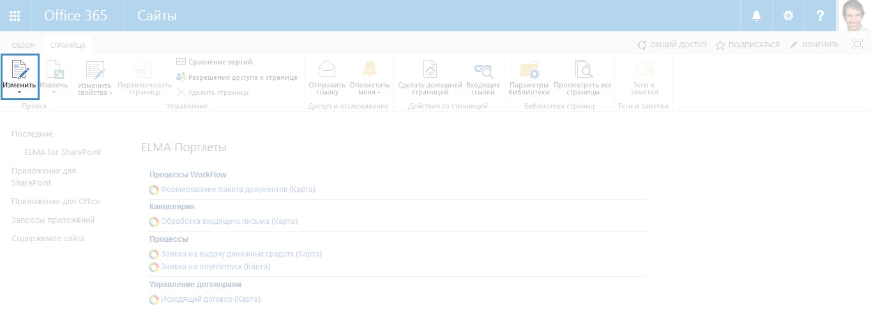Click ИЗМЕНИТЬ in the top-right bar
Screen dimensions: 871x319
coord(814,45)
